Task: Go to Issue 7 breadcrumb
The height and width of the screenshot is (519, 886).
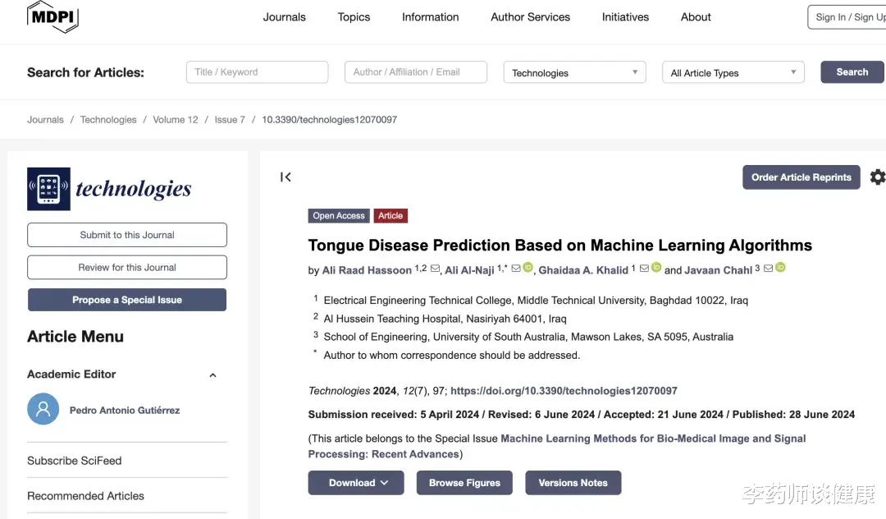Action: coord(230,119)
